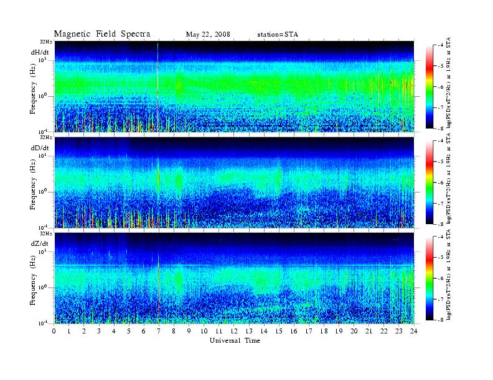Click hour tick label 1 on the time axis

(x=69, y=331)
